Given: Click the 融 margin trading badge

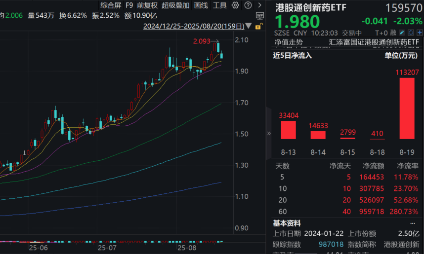Looking at the screenshot, I should (393, 33).
